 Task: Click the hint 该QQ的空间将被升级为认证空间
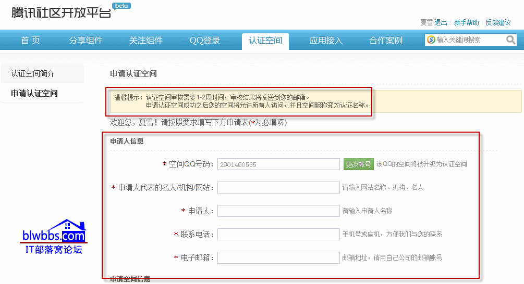pos(421,164)
